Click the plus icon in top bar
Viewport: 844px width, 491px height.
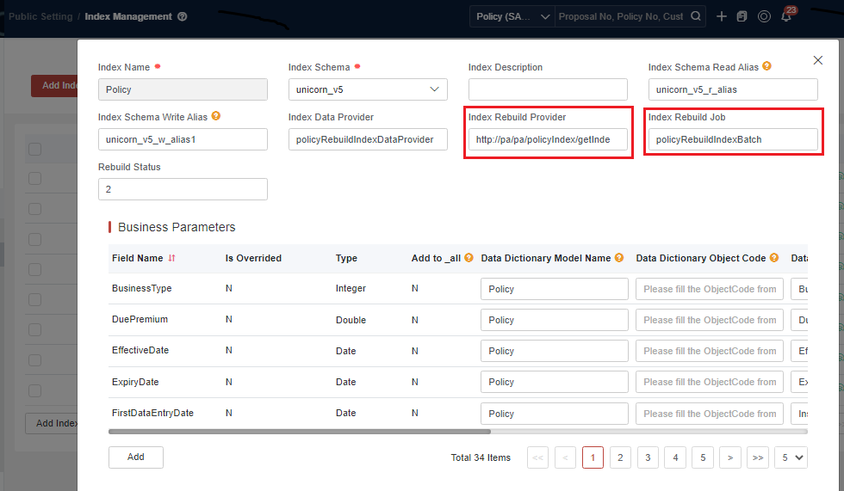(x=722, y=16)
